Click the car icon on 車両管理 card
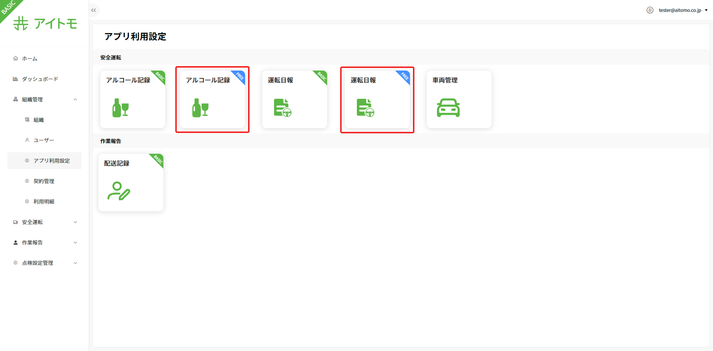 tap(448, 108)
